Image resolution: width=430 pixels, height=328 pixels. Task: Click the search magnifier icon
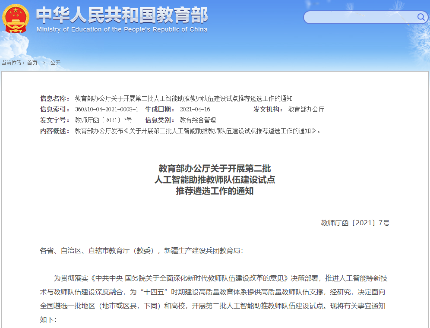pyautogui.click(x=421, y=17)
